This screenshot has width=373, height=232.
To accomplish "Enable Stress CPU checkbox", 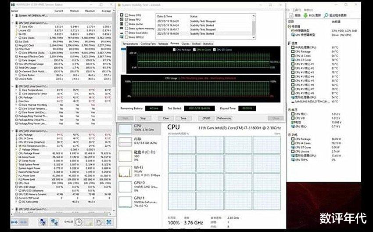I will [x=126, y=15].
